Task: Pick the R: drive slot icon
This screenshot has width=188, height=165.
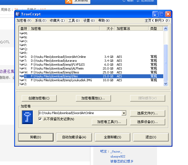Action: point(22,53)
